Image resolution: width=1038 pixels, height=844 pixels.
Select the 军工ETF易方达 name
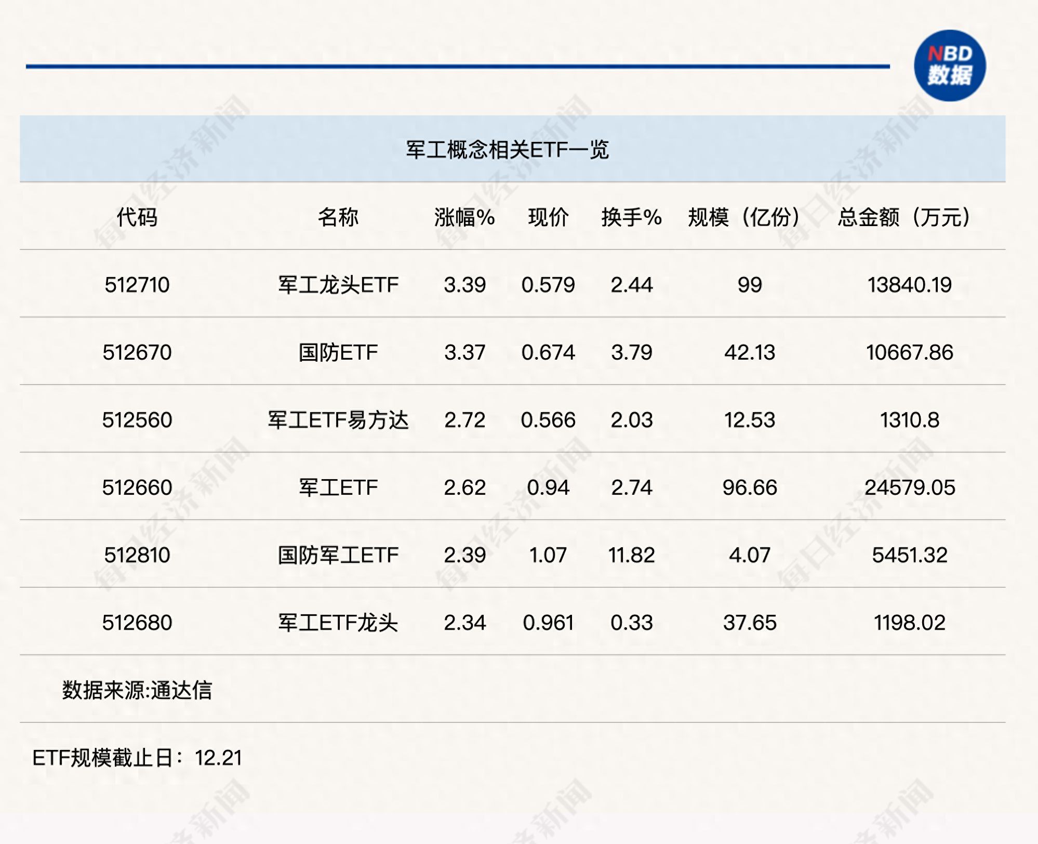pos(340,420)
